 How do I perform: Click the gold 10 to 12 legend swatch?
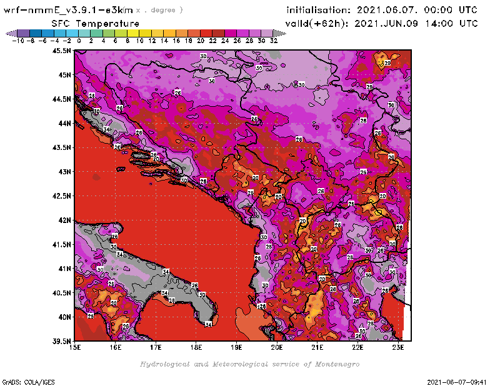pyautogui.click(x=145, y=33)
